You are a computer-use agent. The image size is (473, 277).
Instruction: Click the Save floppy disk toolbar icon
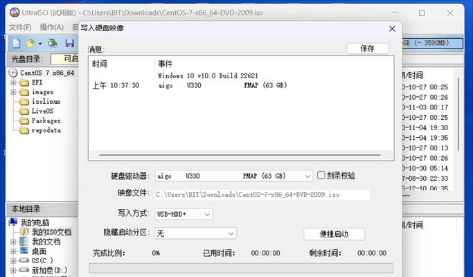[x=70, y=44]
